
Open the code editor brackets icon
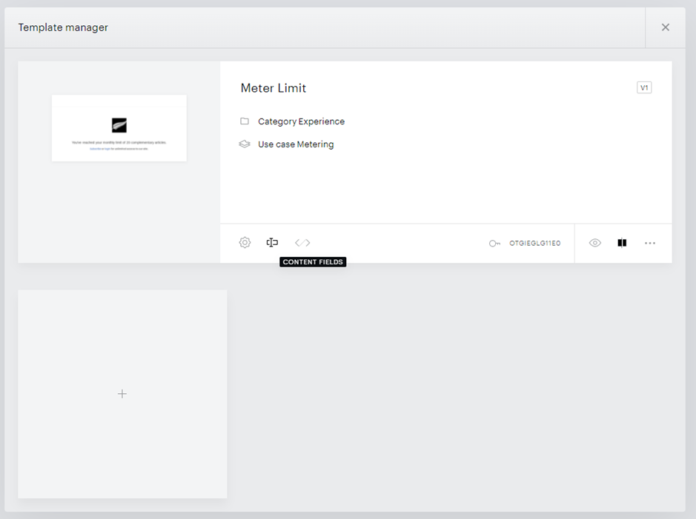[302, 242]
